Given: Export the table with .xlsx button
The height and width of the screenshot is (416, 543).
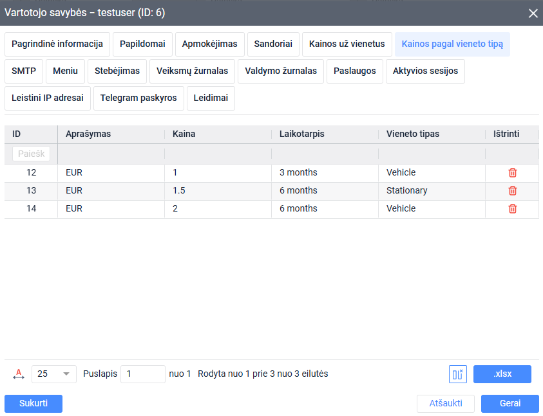Looking at the screenshot, I should (x=502, y=374).
